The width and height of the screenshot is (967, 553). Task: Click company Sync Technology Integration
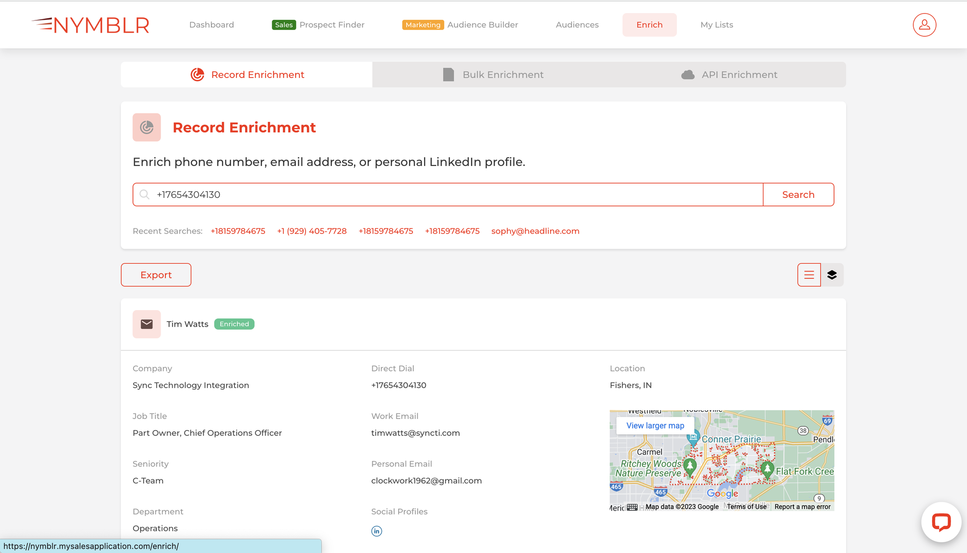point(191,385)
